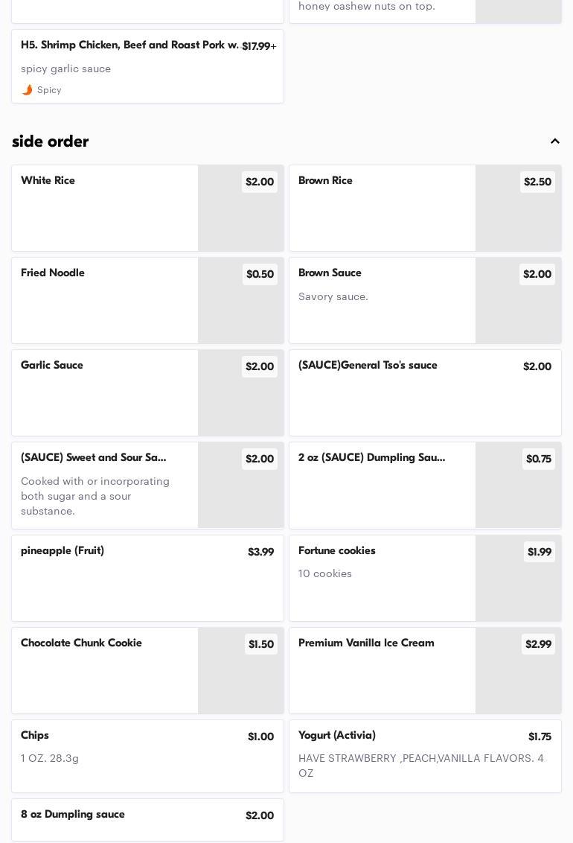The width and height of the screenshot is (573, 843).
Task: Click the Garlic Sauce $2.00 price badge
Action: pos(260,366)
